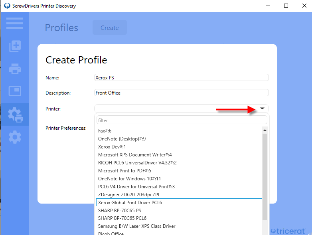Click the list scrollbar up arrow
312x235 pixels.
[265, 130]
